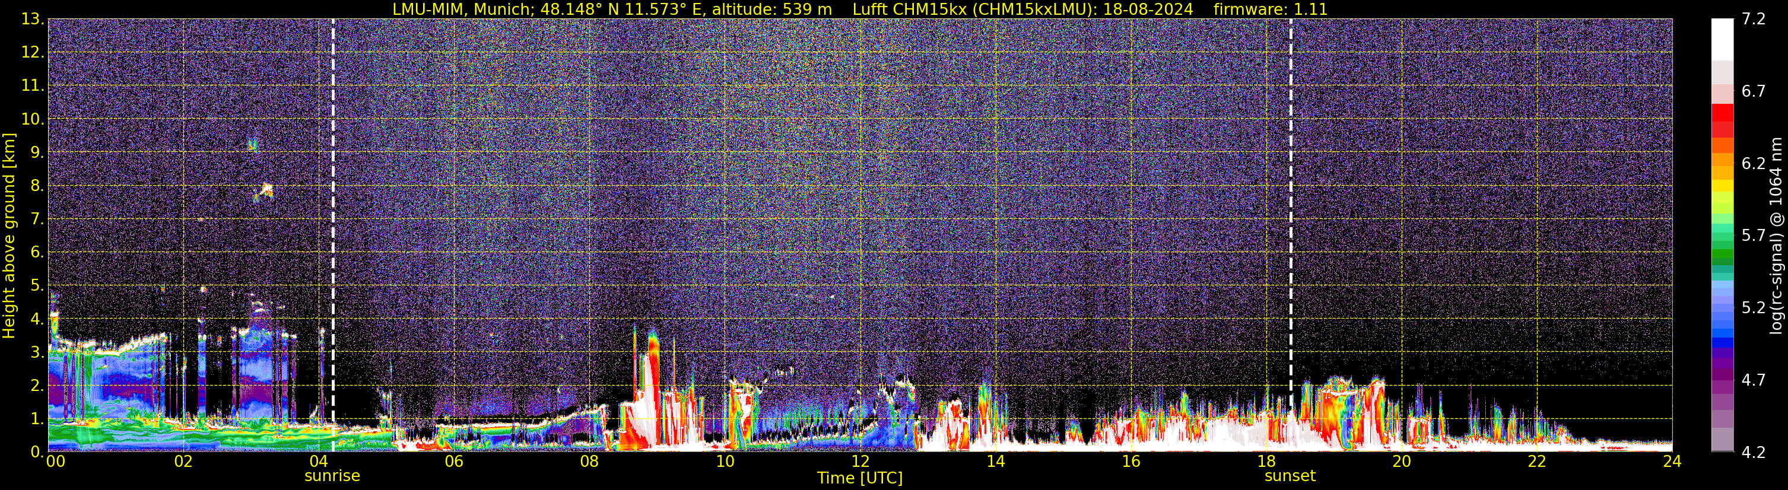Click the time axis tick label '18'
Screen dimensions: 1788x490
(1266, 462)
